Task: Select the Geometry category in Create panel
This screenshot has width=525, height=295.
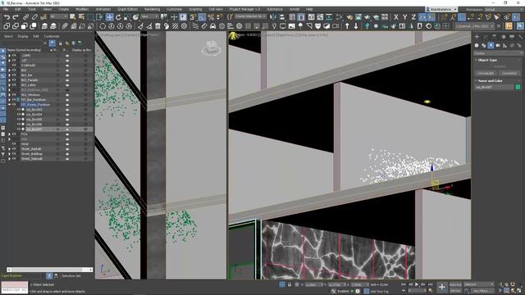Action: [477, 46]
